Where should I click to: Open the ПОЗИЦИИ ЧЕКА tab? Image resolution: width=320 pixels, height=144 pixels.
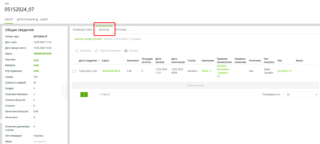pyautogui.click(x=82, y=30)
